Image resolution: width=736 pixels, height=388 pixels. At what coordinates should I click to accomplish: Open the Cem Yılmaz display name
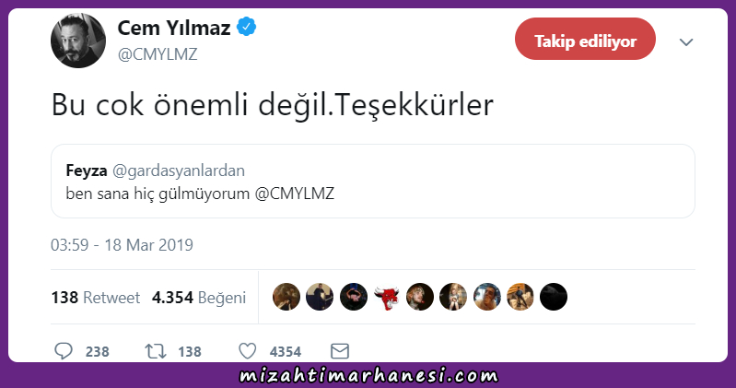pyautogui.click(x=174, y=28)
